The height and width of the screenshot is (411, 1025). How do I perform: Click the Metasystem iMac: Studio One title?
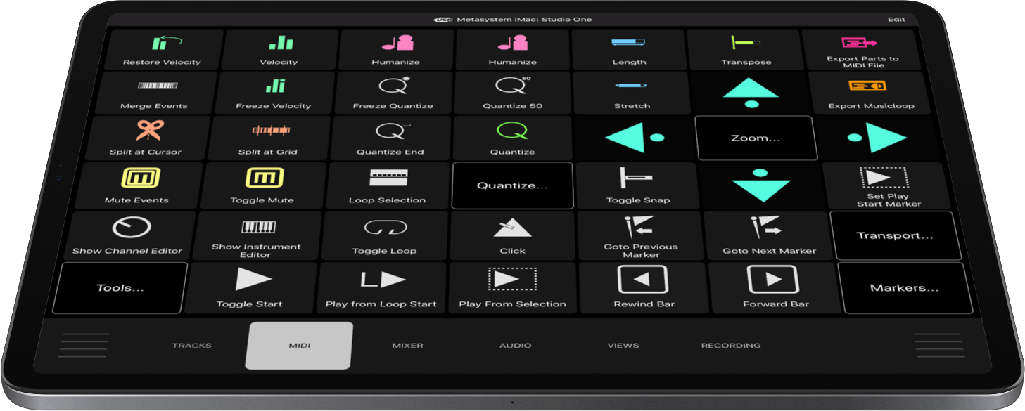tap(524, 20)
